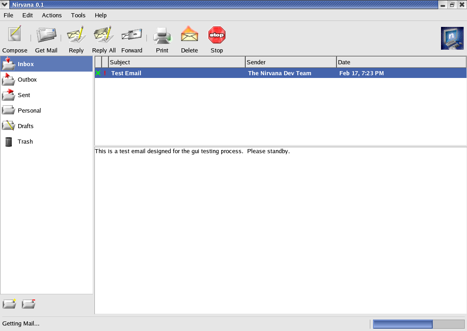Open the Actions menu
This screenshot has width=467, height=331.
[x=52, y=15]
